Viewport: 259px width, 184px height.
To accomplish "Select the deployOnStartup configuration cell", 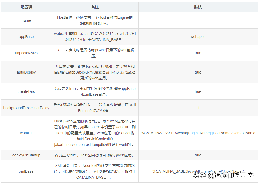I will (x=26, y=155).
